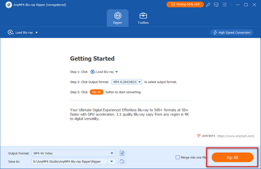Image resolution: width=261 pixels, height=169 pixels.
Task: Maximize the AnyMP4 window
Action: 246,5
